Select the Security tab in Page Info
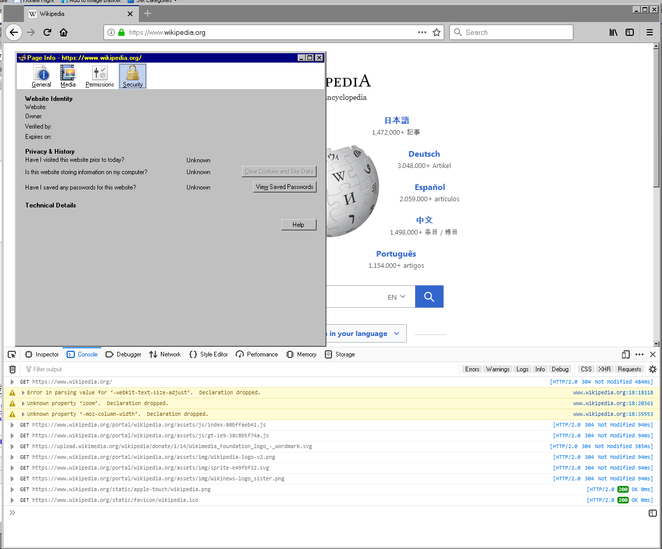This screenshot has height=549, width=662. pyautogui.click(x=133, y=76)
